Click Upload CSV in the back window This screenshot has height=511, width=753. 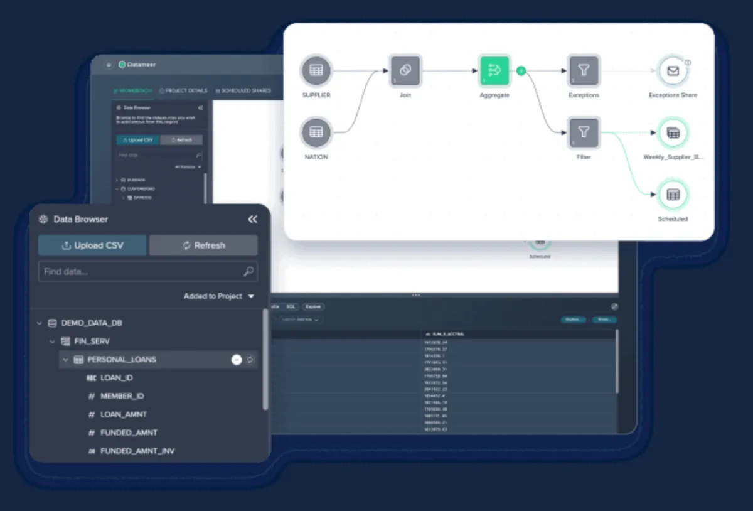(x=138, y=140)
